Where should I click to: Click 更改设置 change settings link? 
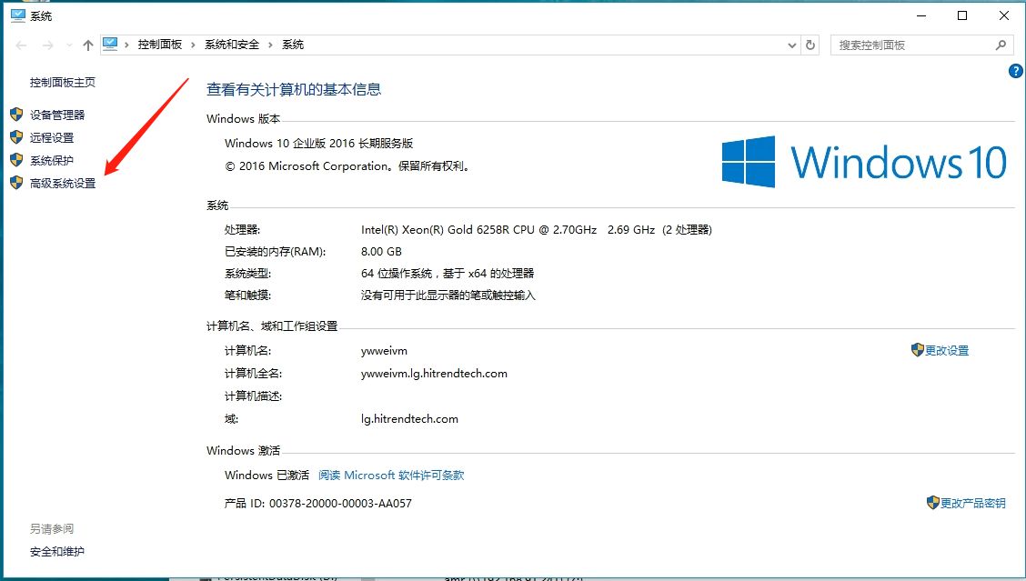(x=947, y=351)
